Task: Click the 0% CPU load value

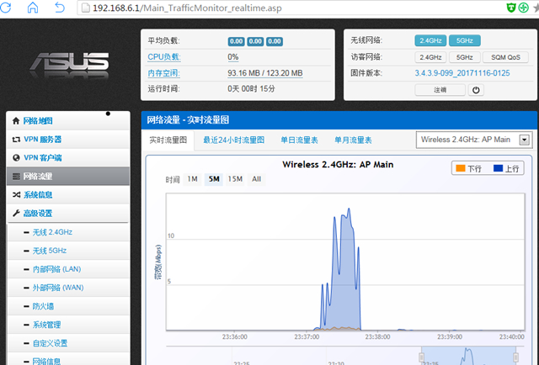Action: click(233, 57)
